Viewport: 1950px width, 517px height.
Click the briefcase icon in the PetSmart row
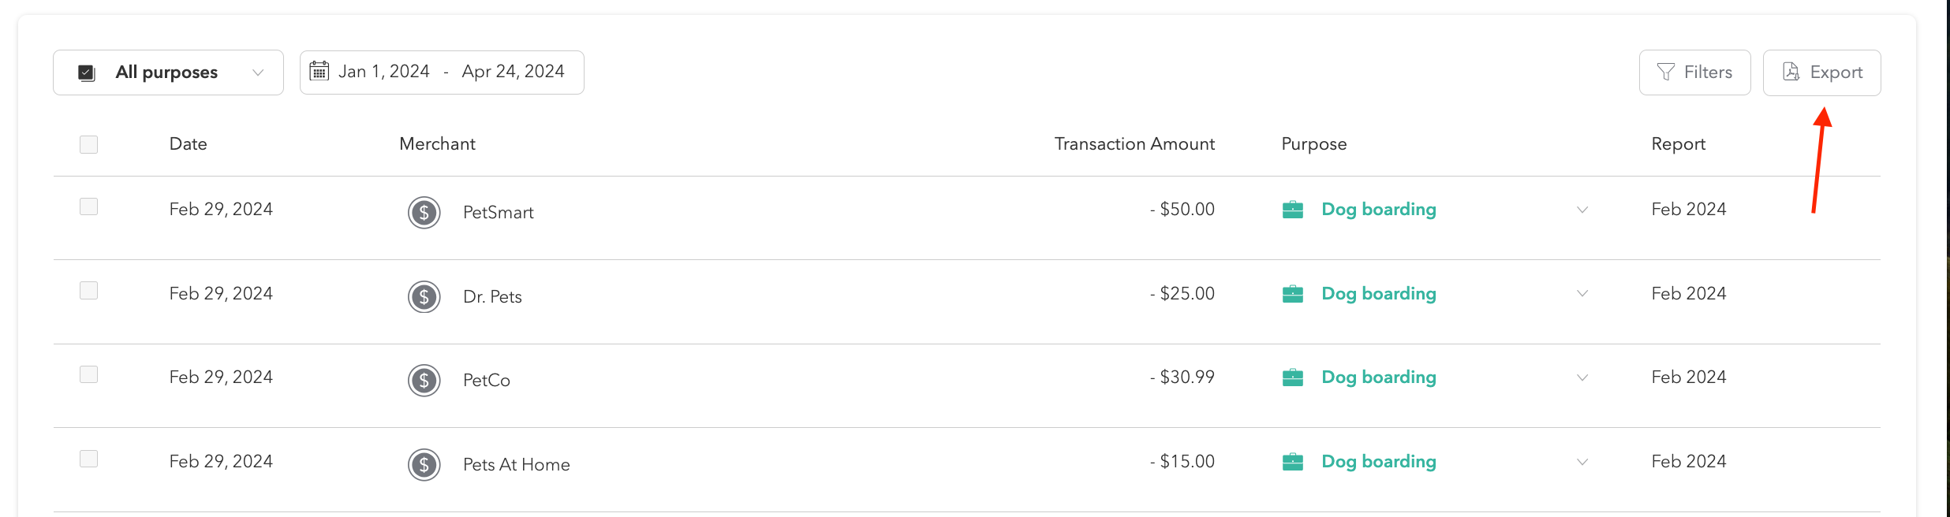click(x=1292, y=210)
